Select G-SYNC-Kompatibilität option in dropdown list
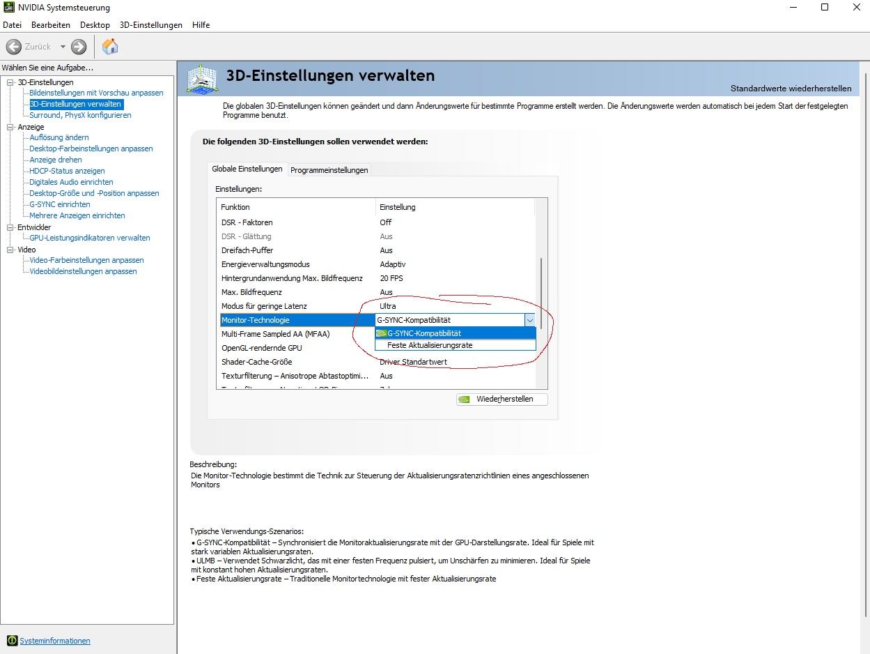The height and width of the screenshot is (654, 870). coord(456,333)
